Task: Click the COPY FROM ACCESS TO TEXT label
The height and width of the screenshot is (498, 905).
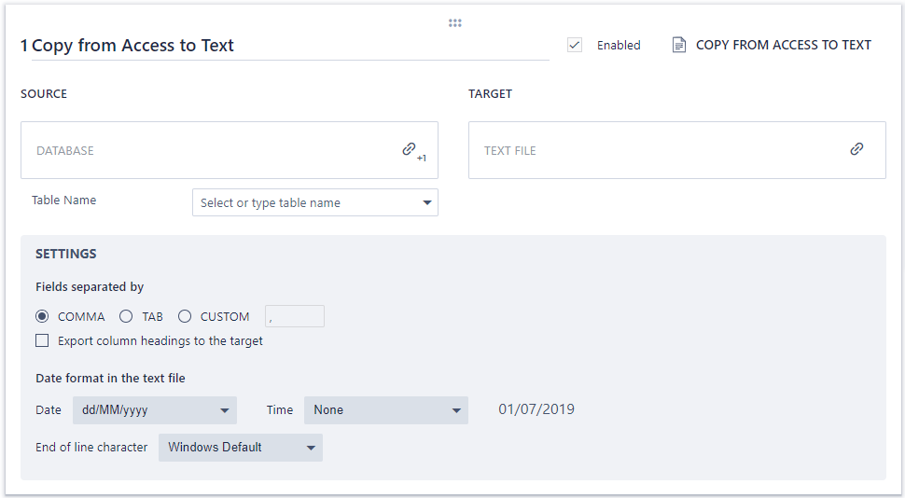Action: pyautogui.click(x=784, y=45)
